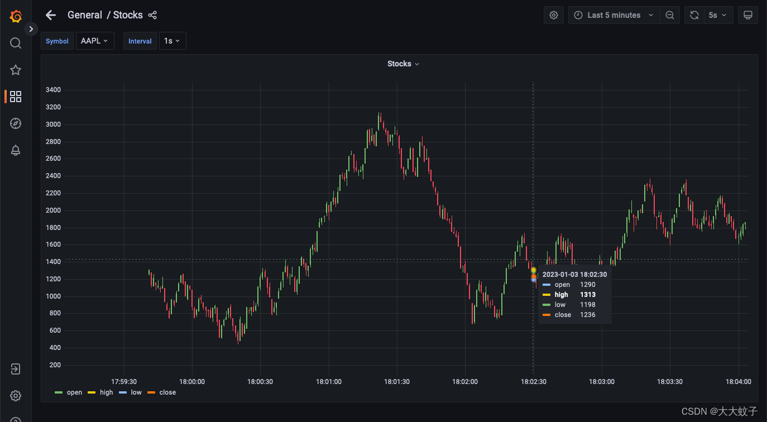
Task: Click the 18:00:00 time axis label
Action: 192,382
